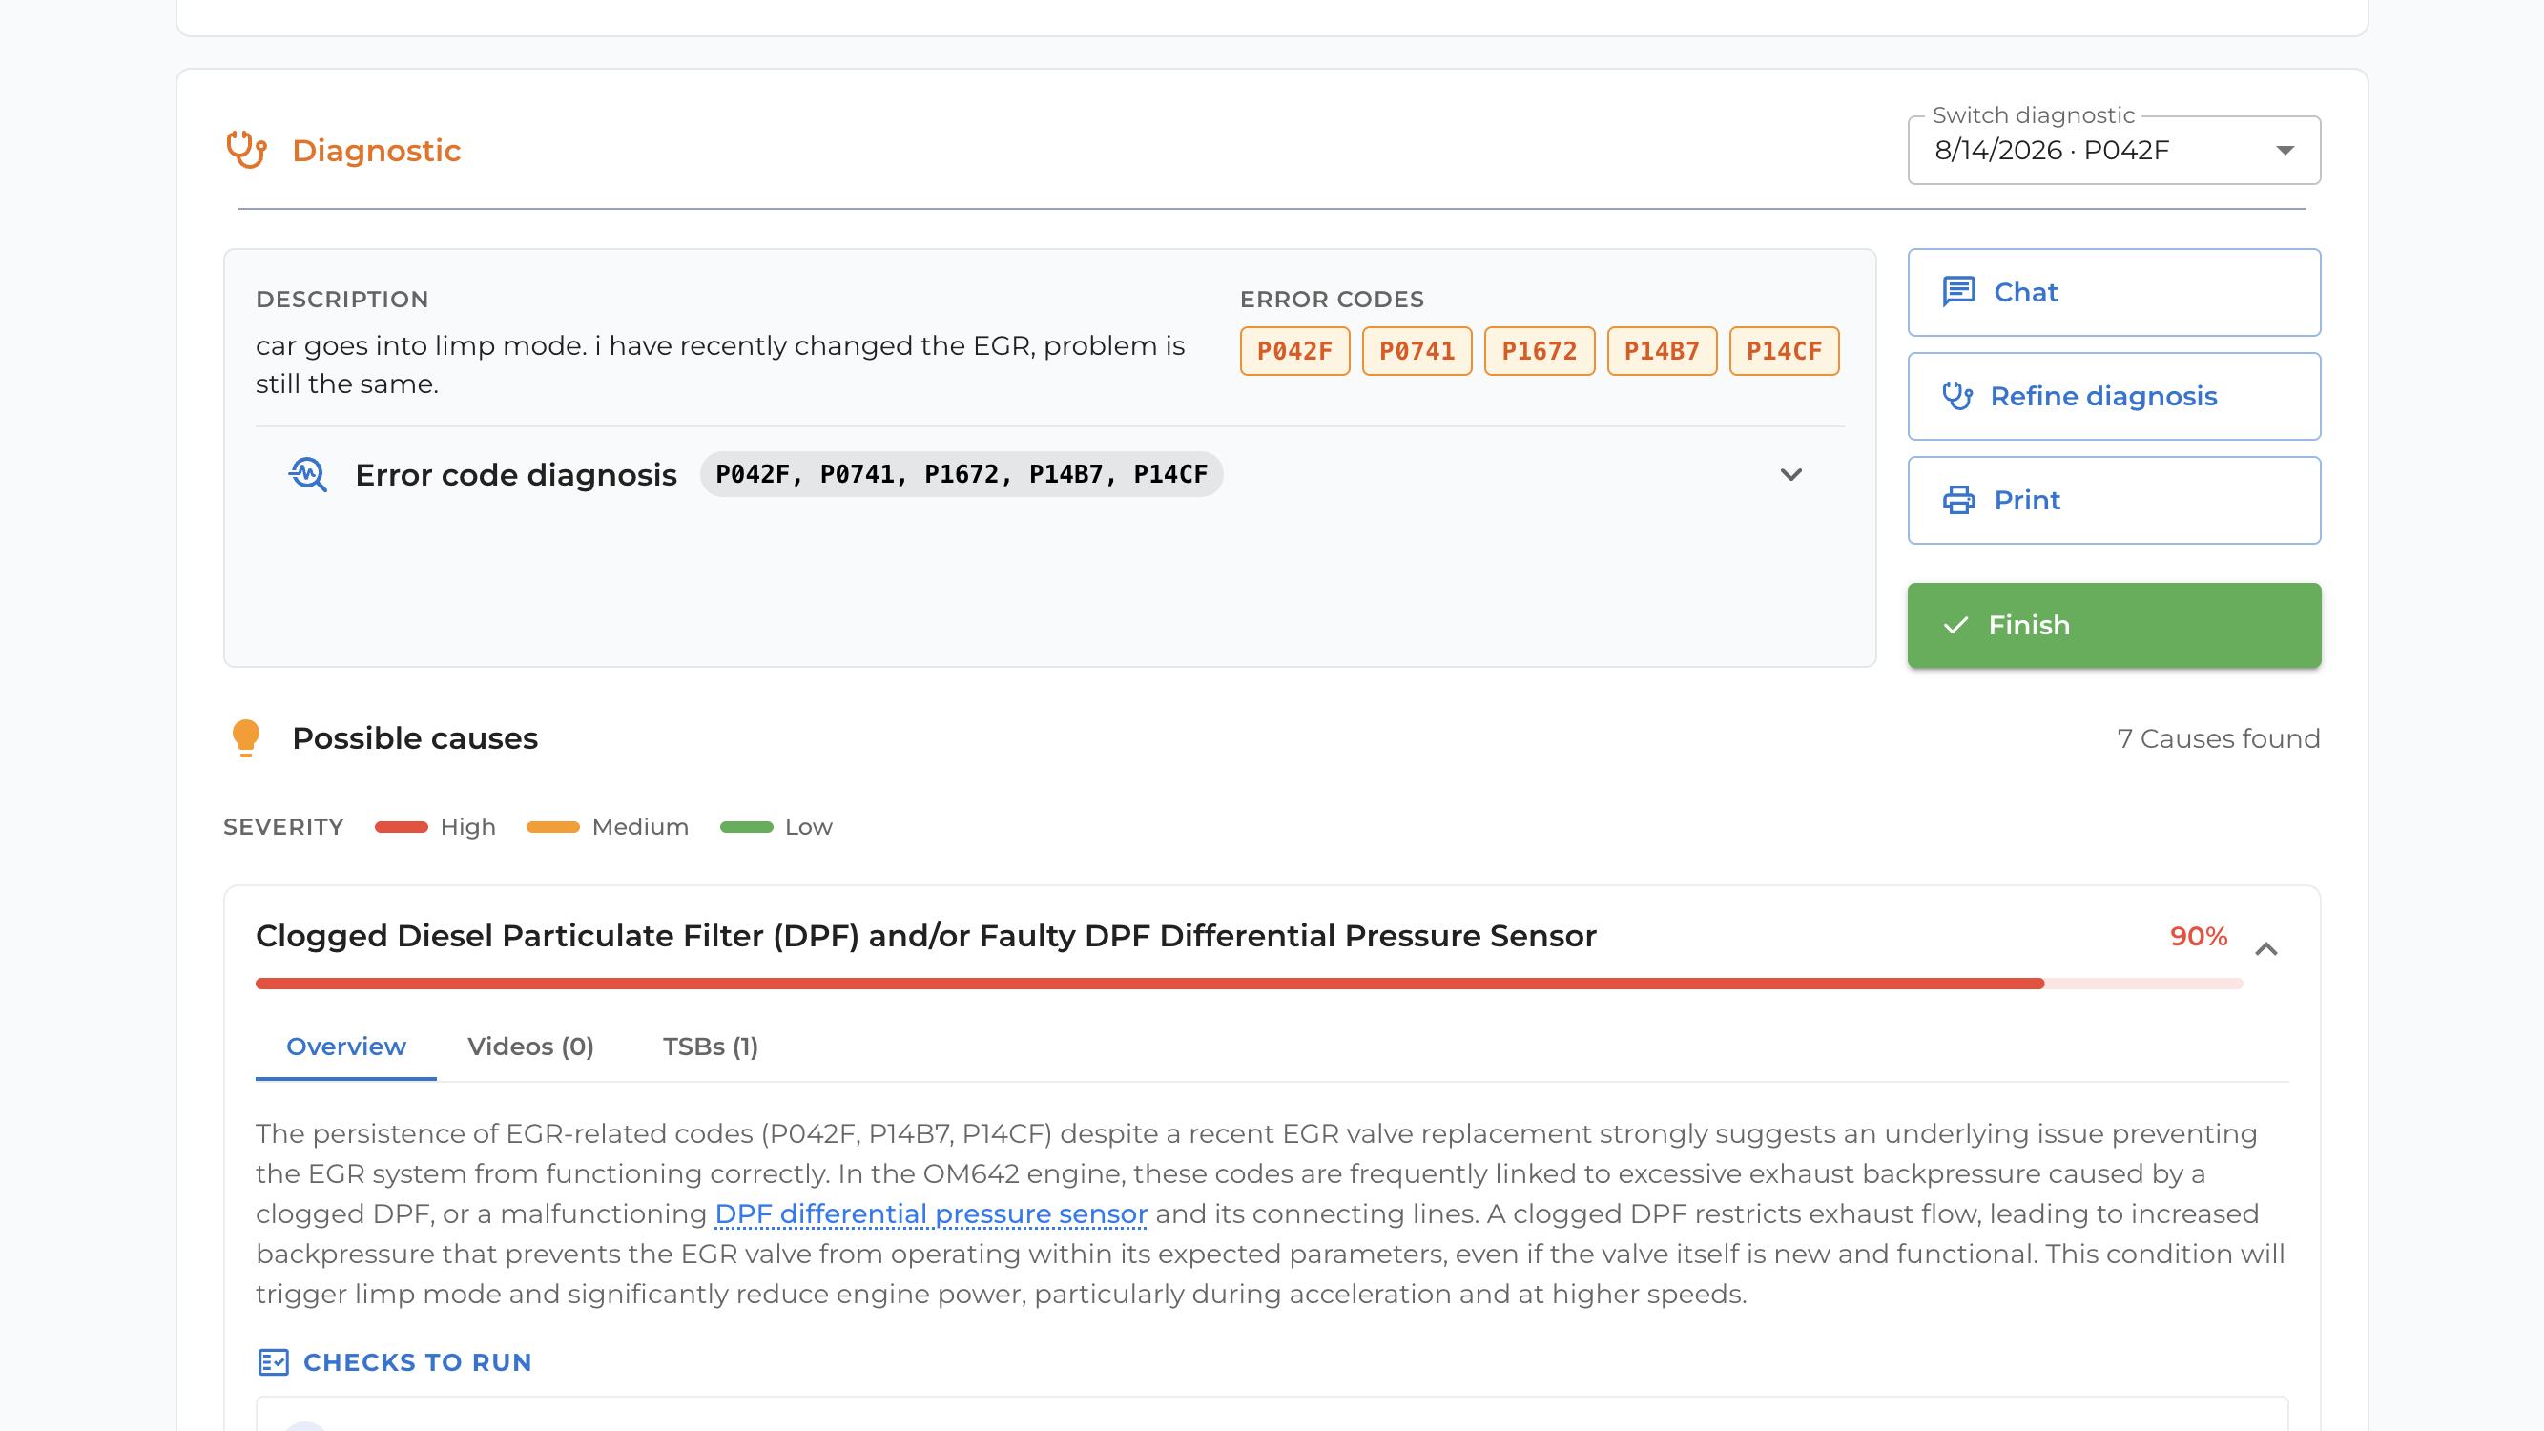Click the Diagnostic section heading
This screenshot has height=1431, width=2544.
pyautogui.click(x=376, y=150)
